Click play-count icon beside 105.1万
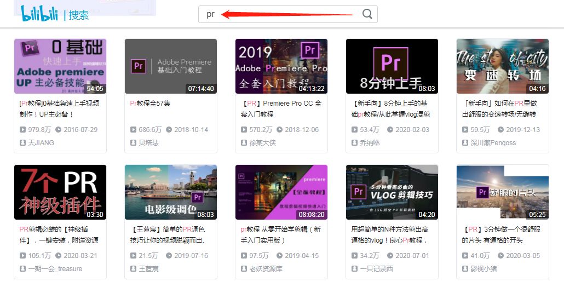This screenshot has width=564, height=287. (x=22, y=256)
